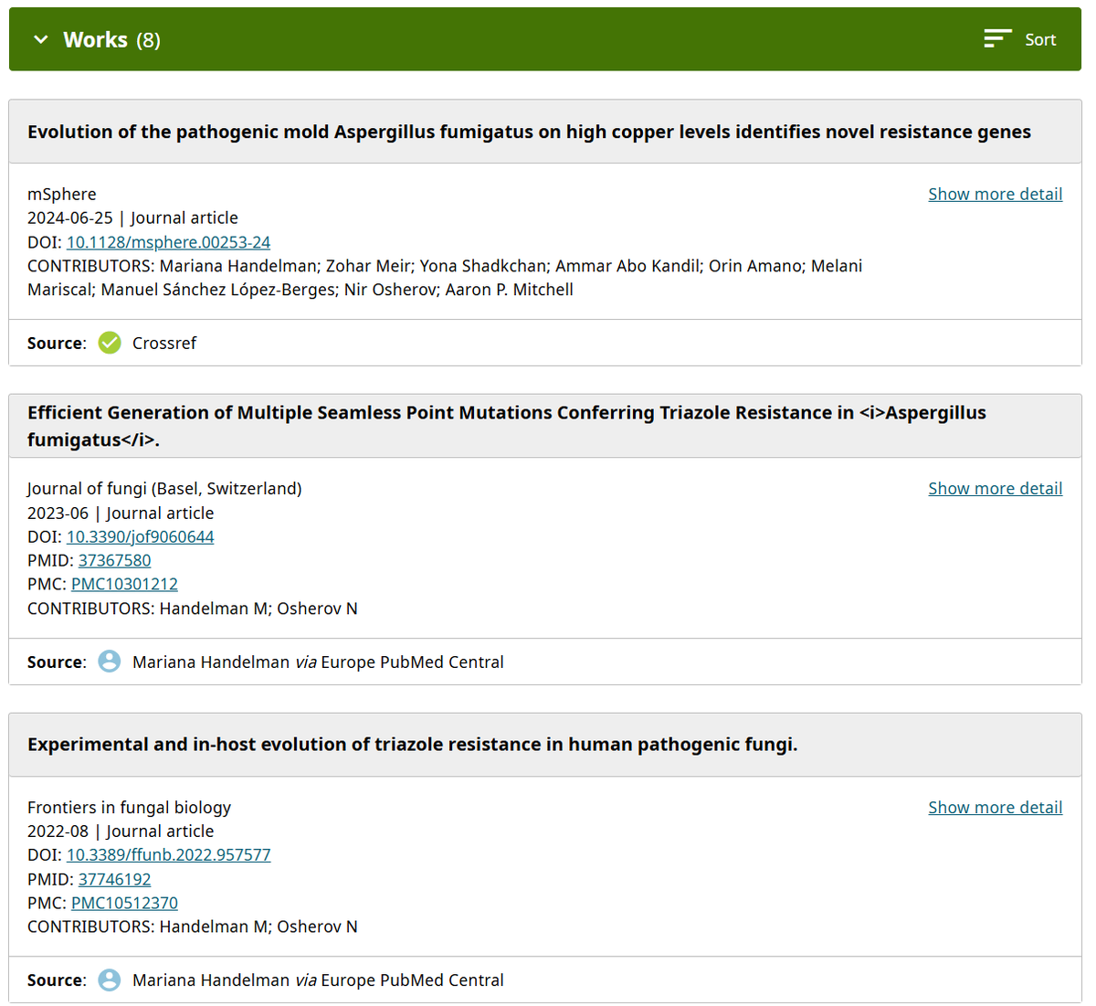Click 'Handelman M; Osherov N' under Frontiers in fungal biology

[258, 927]
